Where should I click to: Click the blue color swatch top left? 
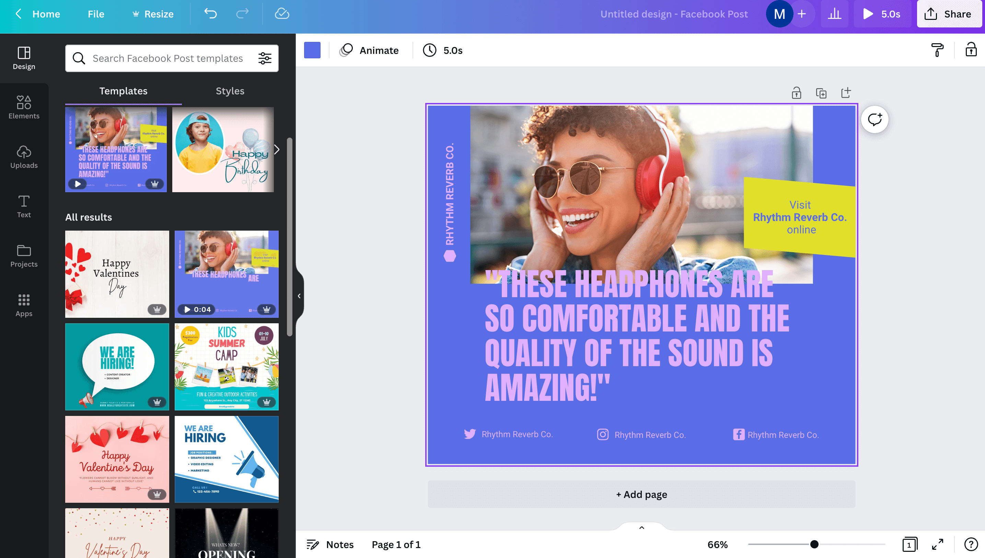[x=313, y=49]
